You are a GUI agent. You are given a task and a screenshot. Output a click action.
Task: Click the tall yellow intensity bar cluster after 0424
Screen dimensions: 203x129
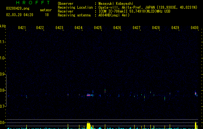pos(88,125)
